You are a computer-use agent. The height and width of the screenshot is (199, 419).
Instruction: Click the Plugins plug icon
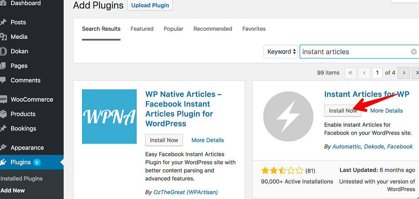[x=3, y=162]
